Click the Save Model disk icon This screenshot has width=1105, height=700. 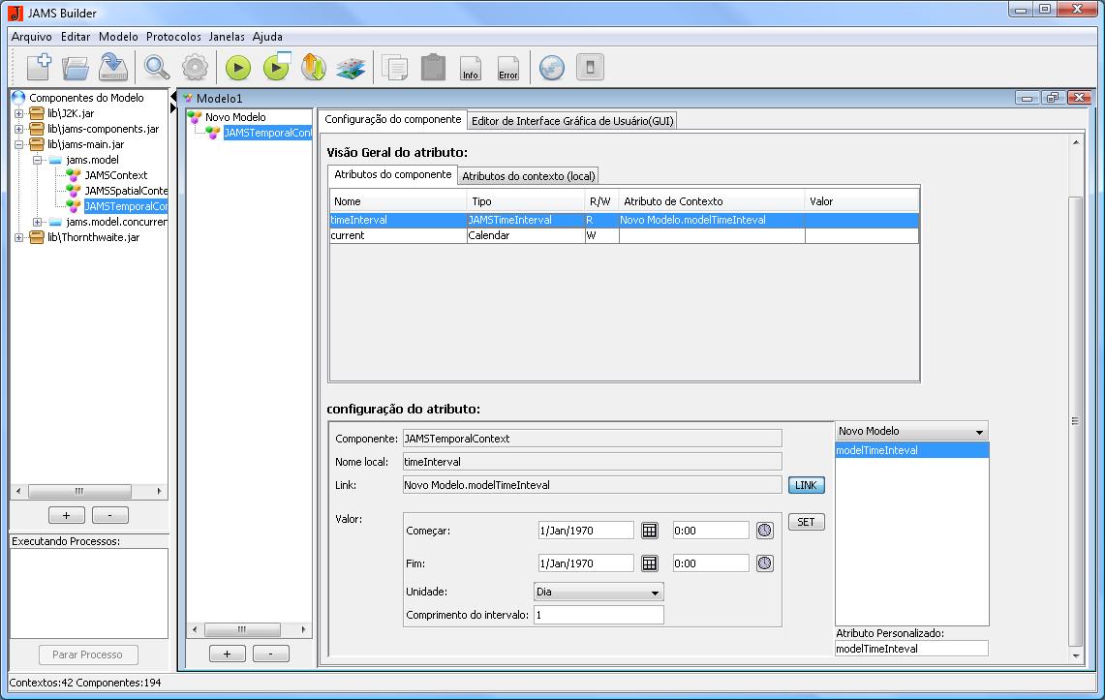(x=114, y=68)
